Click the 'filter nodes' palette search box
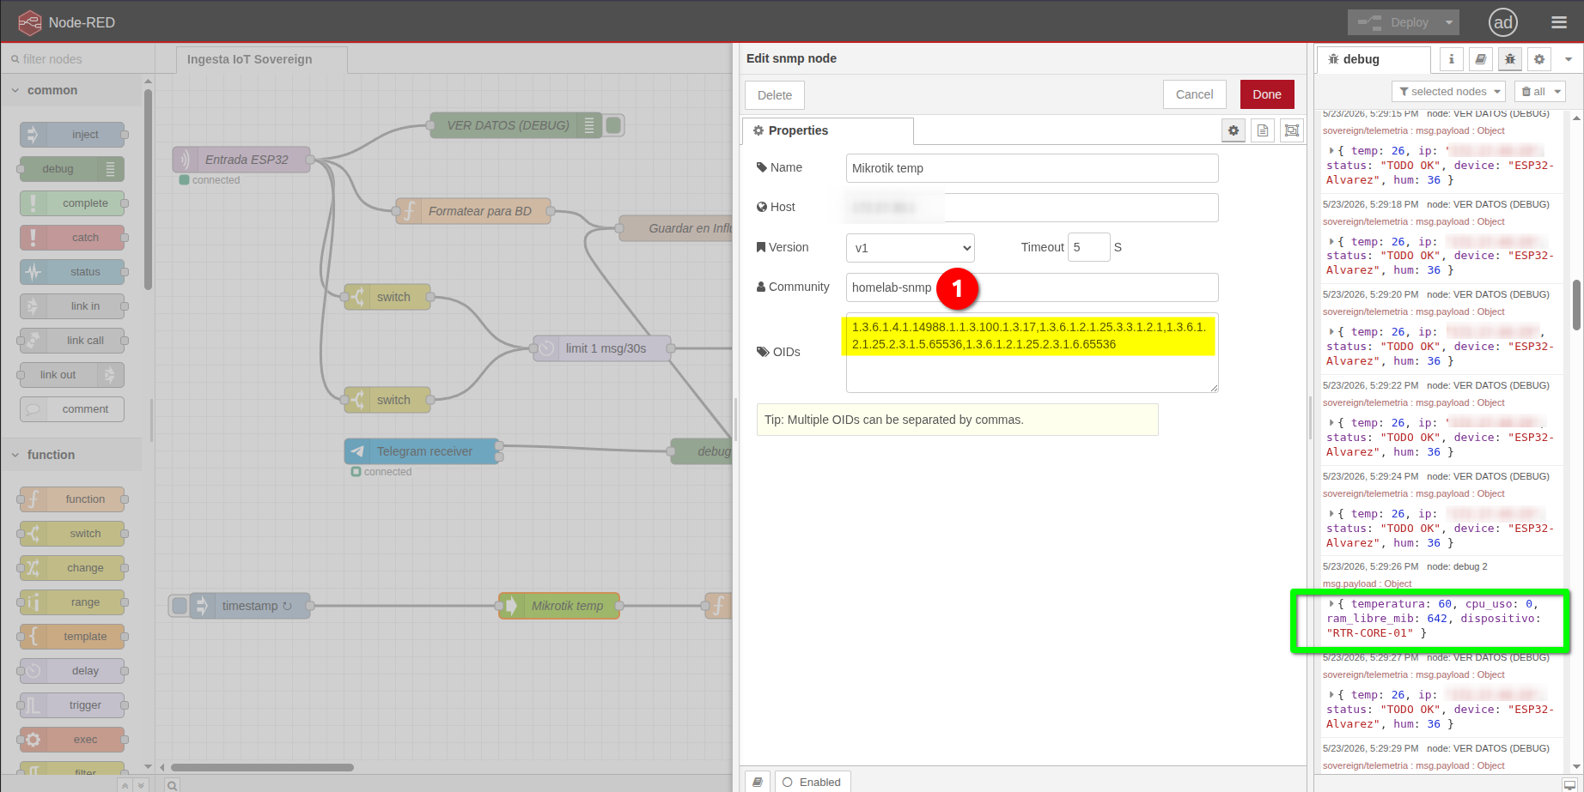The image size is (1584, 792). (77, 59)
